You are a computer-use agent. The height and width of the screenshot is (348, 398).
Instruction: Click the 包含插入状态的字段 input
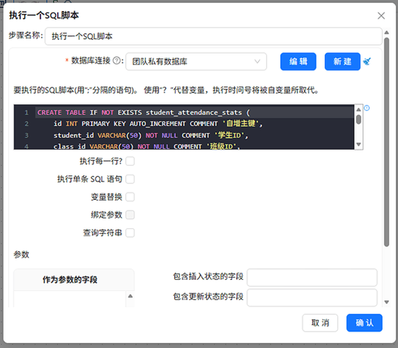point(312,278)
